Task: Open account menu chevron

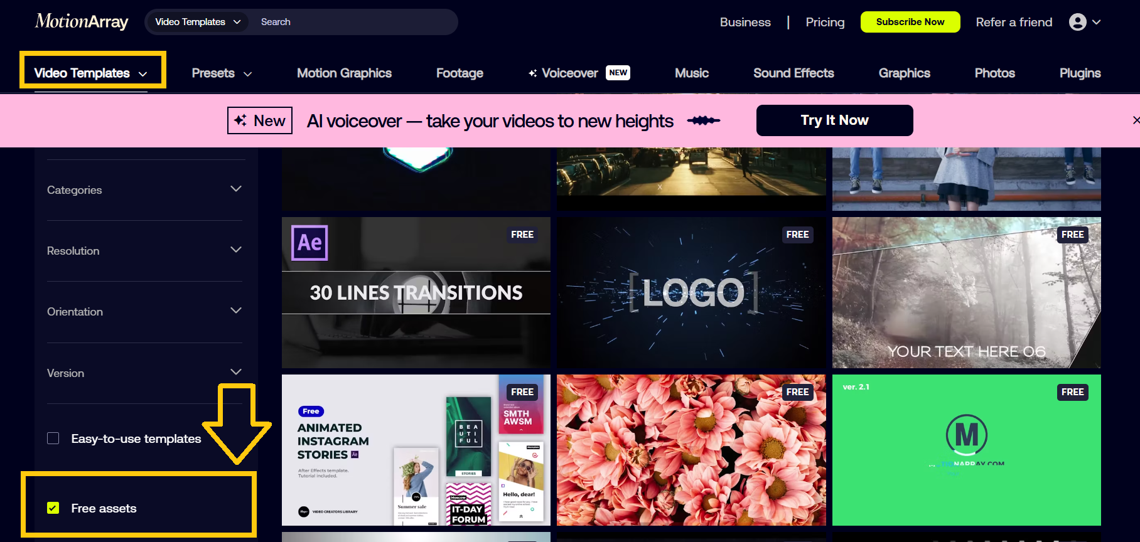Action: click(1097, 22)
